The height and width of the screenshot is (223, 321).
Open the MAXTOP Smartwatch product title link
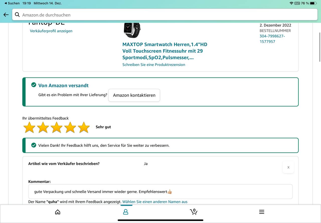pyautogui.click(x=165, y=51)
